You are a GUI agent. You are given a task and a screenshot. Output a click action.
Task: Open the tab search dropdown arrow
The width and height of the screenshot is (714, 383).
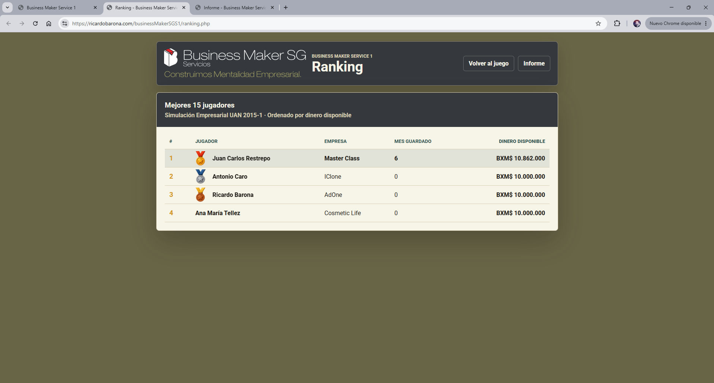7,7
